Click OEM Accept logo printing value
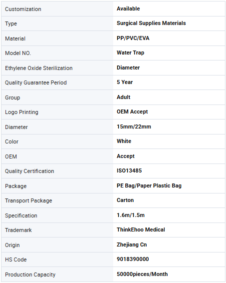 point(132,111)
